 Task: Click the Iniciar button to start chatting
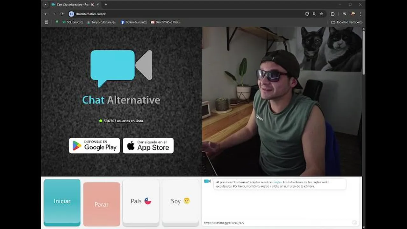(62, 202)
